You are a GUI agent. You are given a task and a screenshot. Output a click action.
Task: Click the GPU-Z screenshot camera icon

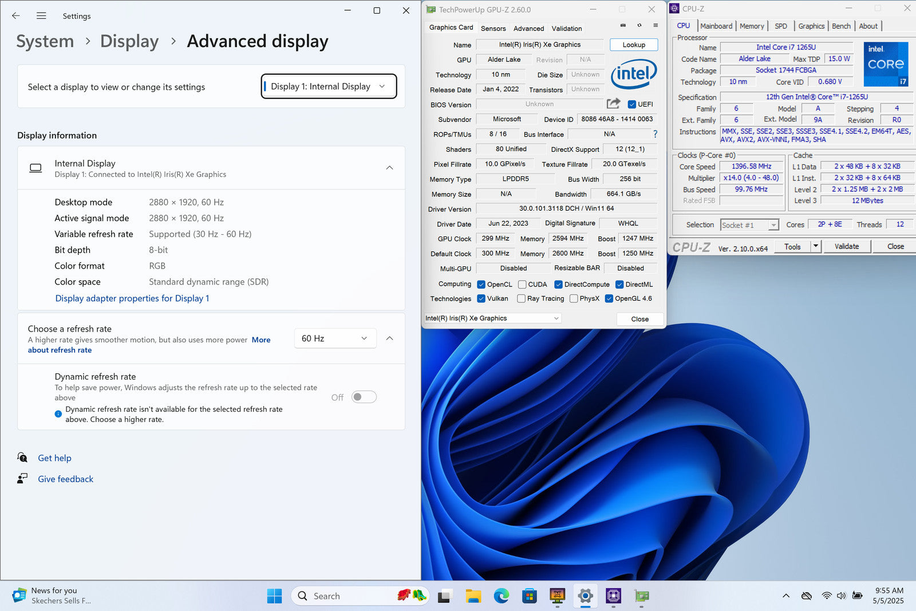click(623, 25)
